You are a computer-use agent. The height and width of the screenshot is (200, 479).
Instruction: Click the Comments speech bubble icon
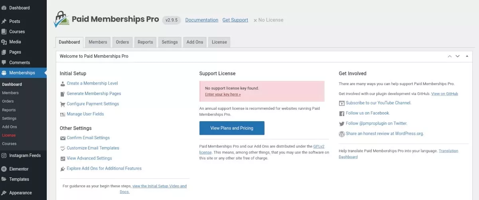pyautogui.click(x=4, y=62)
